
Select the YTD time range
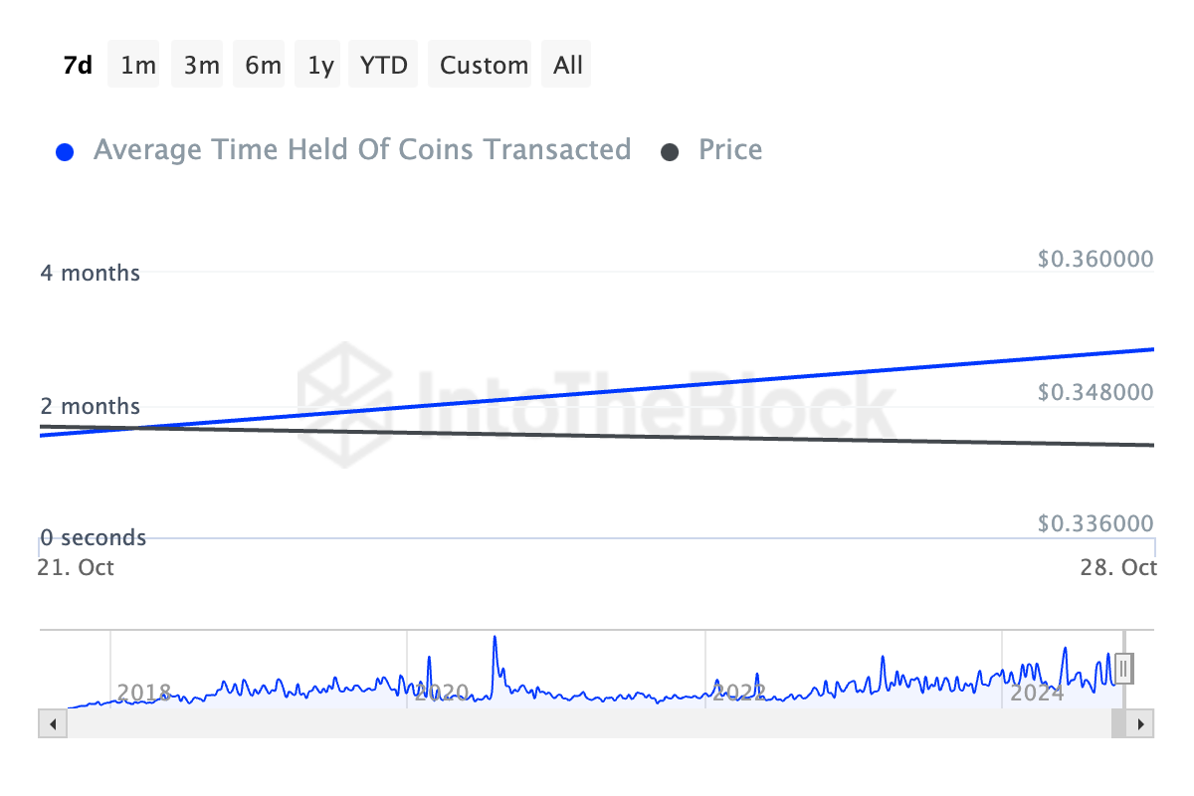382,64
